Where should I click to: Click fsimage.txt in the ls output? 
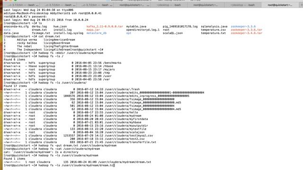click(41, 33)
